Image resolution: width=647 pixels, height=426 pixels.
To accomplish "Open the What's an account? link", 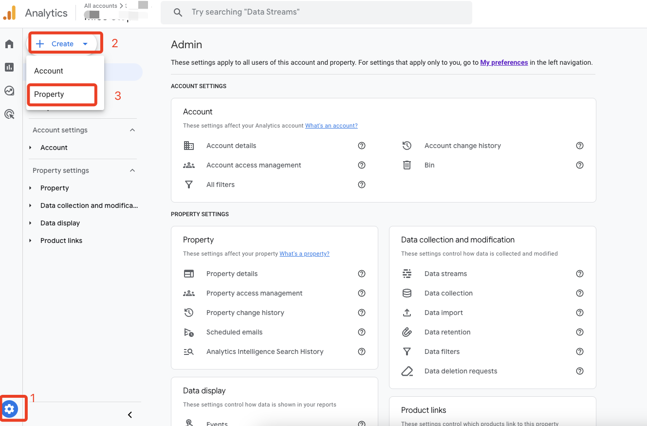I will 332,126.
